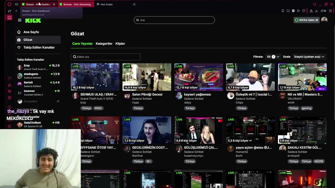Open atadogann in followed channels list
Viewport: 335px width, 188px height.
[x=38, y=76]
